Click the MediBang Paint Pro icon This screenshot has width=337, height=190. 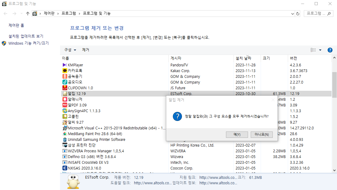click(65, 134)
